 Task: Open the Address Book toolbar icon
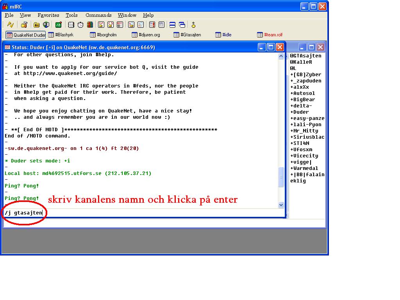tap(71, 25)
